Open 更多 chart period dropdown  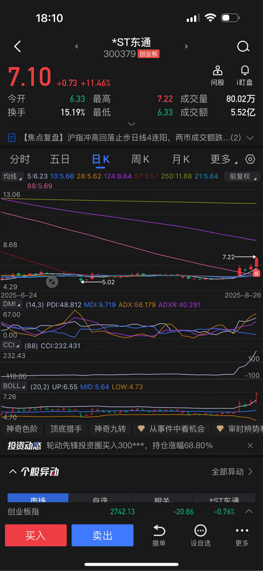pos(223,159)
